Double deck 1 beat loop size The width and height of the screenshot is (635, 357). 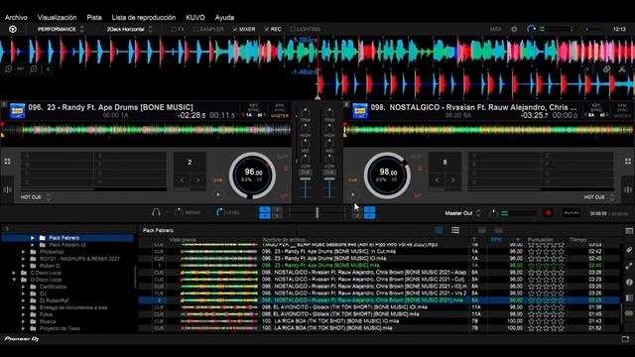[x=197, y=180]
